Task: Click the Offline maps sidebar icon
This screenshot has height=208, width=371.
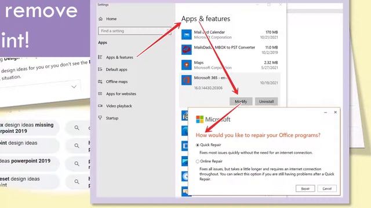Action: (x=100, y=81)
